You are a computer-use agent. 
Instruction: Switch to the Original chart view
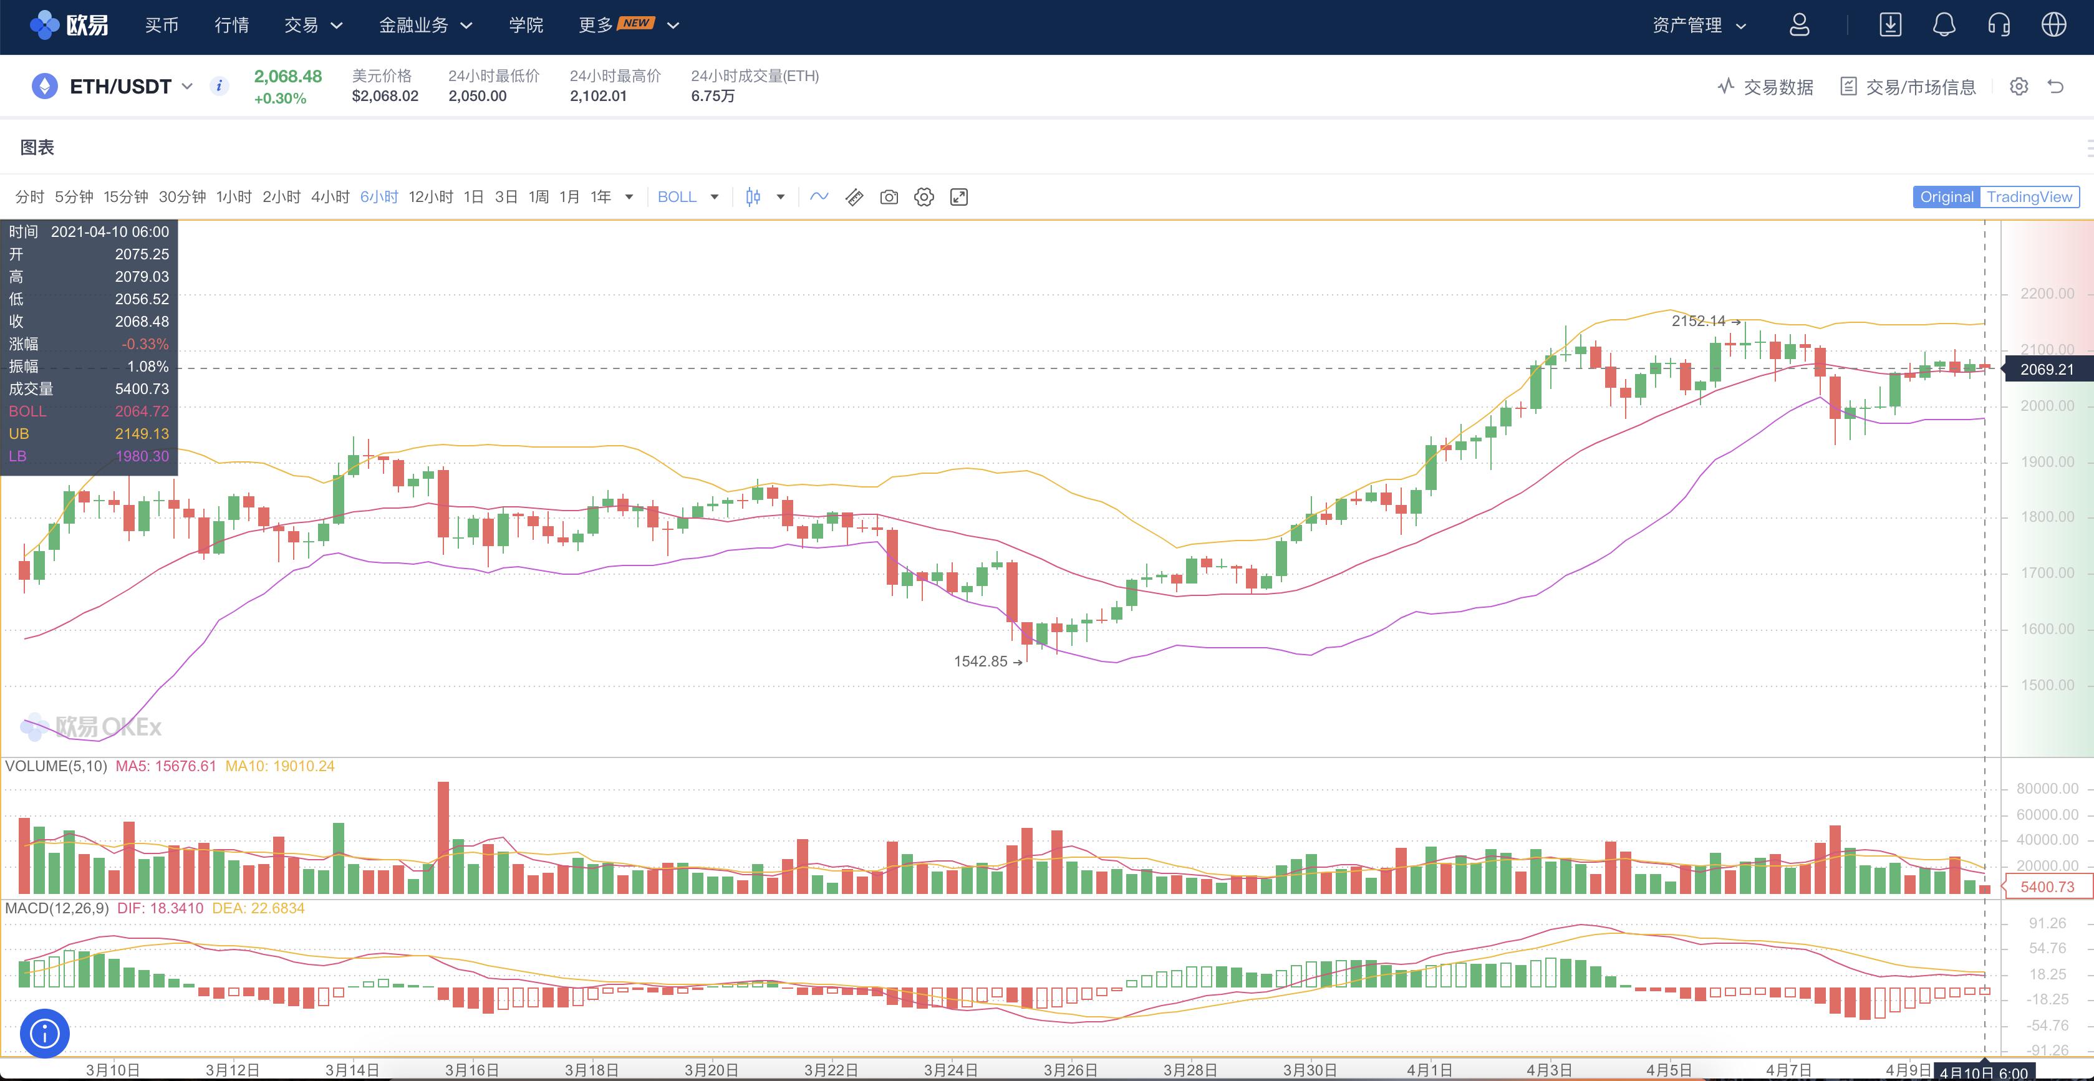(x=1946, y=197)
